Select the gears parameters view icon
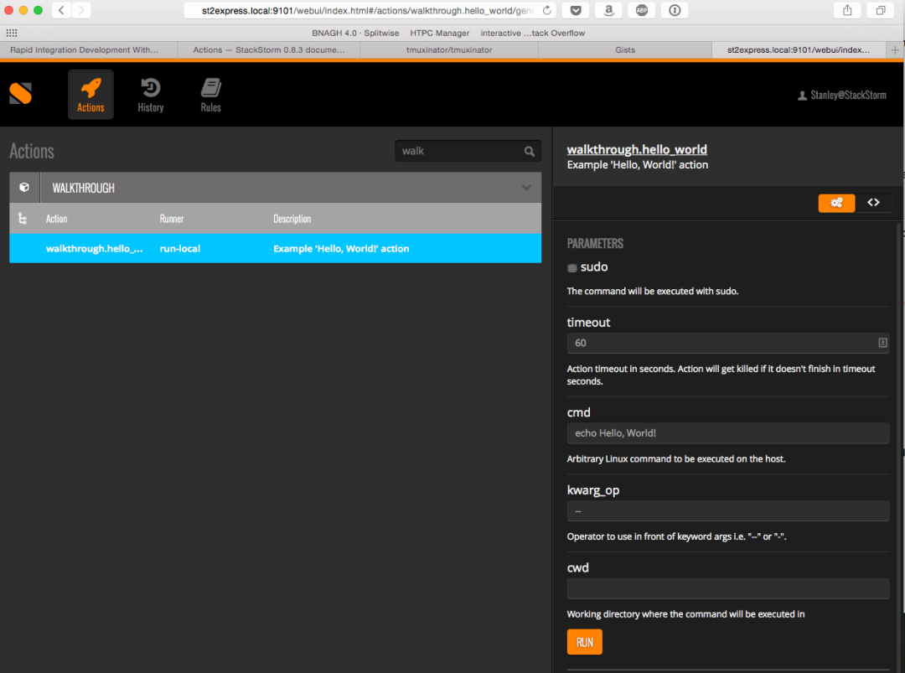The height and width of the screenshot is (673, 905). [836, 203]
